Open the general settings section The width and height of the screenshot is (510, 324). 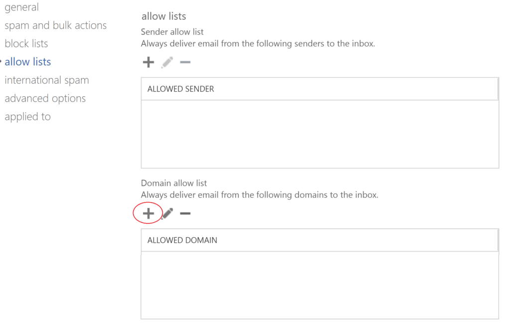21,7
